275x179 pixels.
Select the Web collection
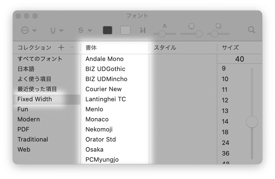tap(47, 150)
